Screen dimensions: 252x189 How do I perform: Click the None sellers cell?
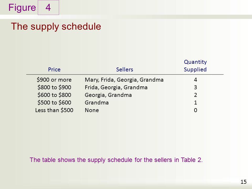coord(92,110)
